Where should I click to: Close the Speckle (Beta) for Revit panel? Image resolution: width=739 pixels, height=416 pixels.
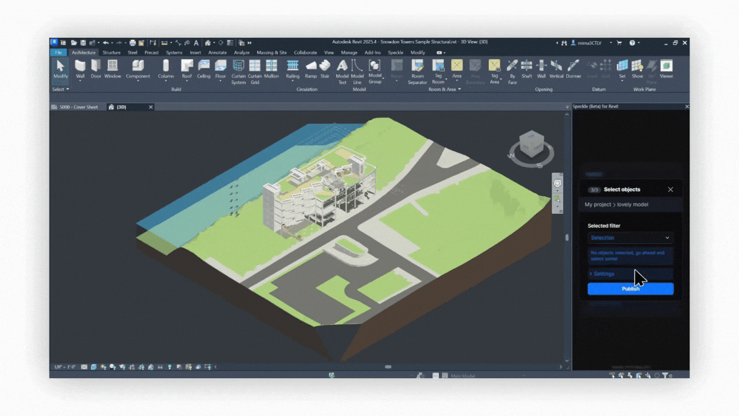coord(686,107)
